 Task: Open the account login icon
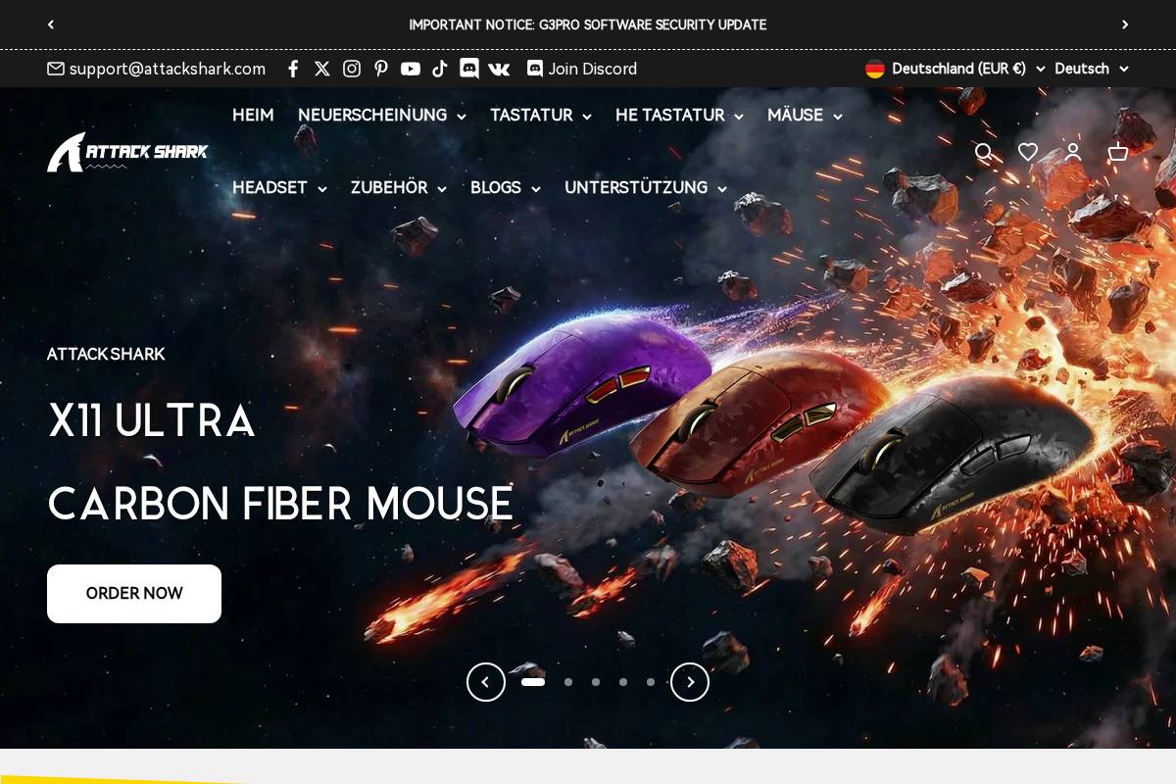tap(1073, 152)
